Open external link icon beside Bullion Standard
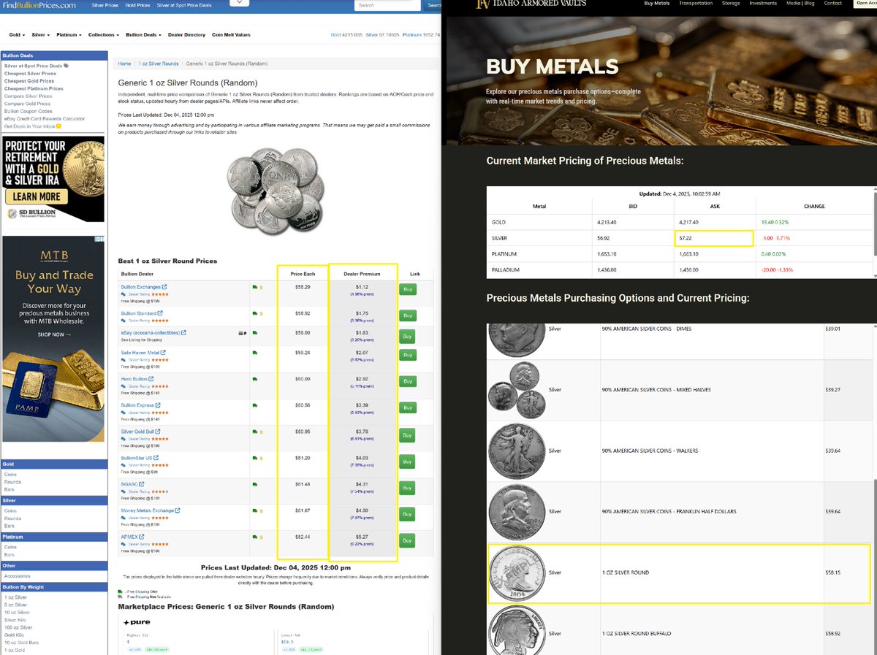877x655 pixels. 160,313
